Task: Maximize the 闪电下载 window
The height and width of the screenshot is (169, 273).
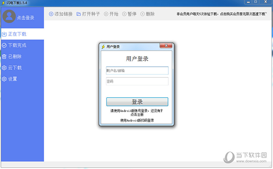Action: coord(256,2)
